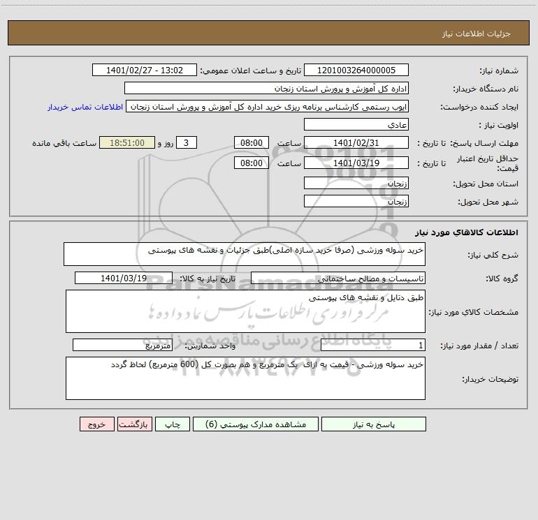Click buyer organization name field
The height and width of the screenshot is (520, 538).
[x=266, y=88]
